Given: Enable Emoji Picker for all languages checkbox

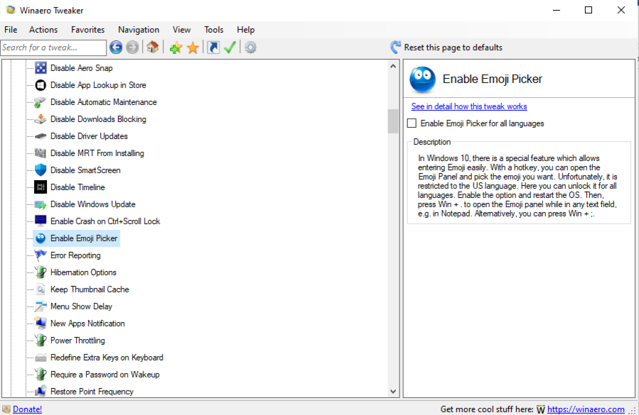Looking at the screenshot, I should [x=412, y=123].
